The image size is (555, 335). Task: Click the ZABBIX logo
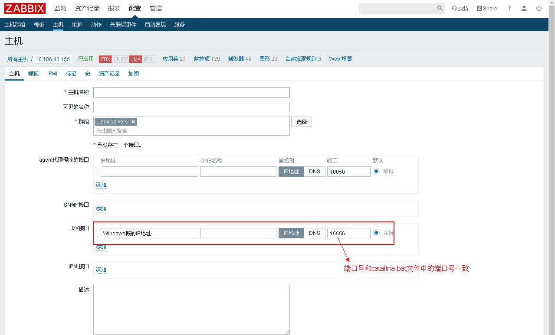tap(25, 8)
